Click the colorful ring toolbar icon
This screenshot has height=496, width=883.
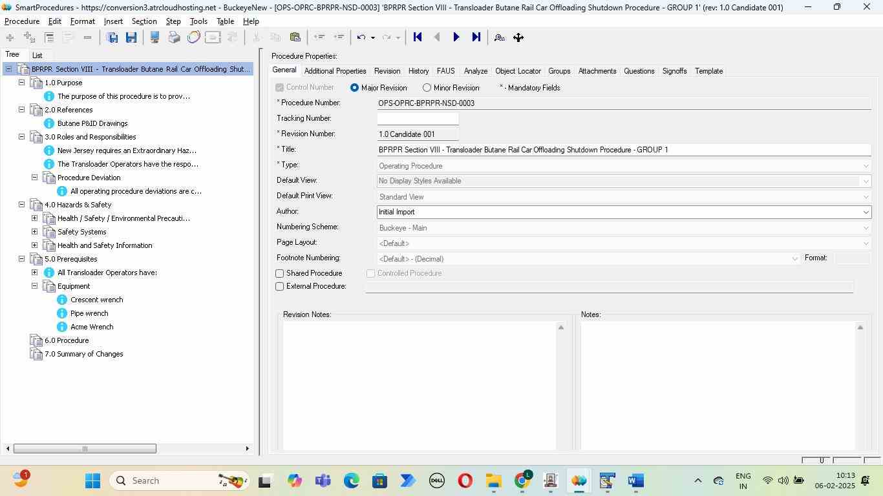coord(193,37)
